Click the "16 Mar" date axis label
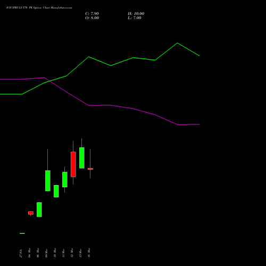 click(89, 253)
